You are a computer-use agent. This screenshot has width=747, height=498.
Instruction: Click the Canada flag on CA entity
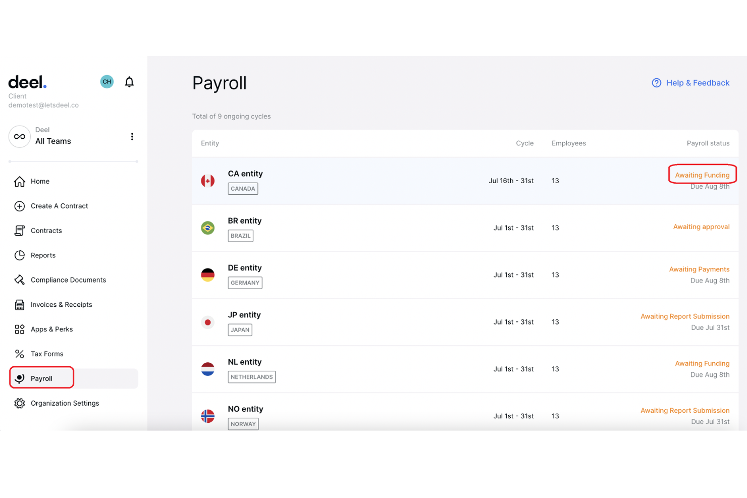pos(208,180)
